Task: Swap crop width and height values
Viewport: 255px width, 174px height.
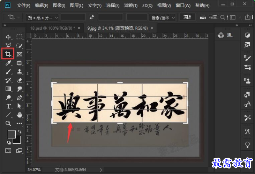Action: 92,17
